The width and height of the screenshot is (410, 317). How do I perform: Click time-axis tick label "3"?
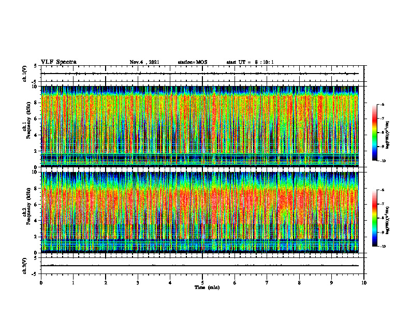(x=138, y=283)
